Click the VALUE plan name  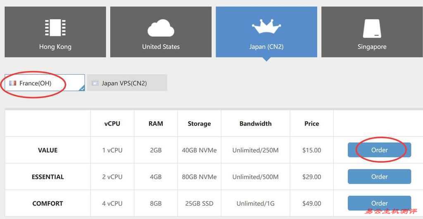(x=48, y=150)
